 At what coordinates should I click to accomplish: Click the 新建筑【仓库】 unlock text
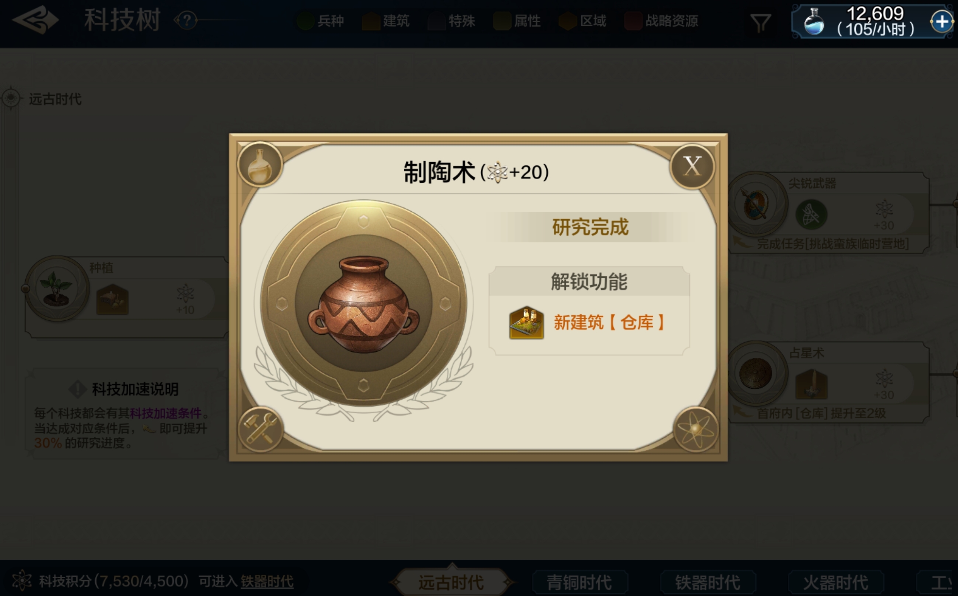(610, 323)
